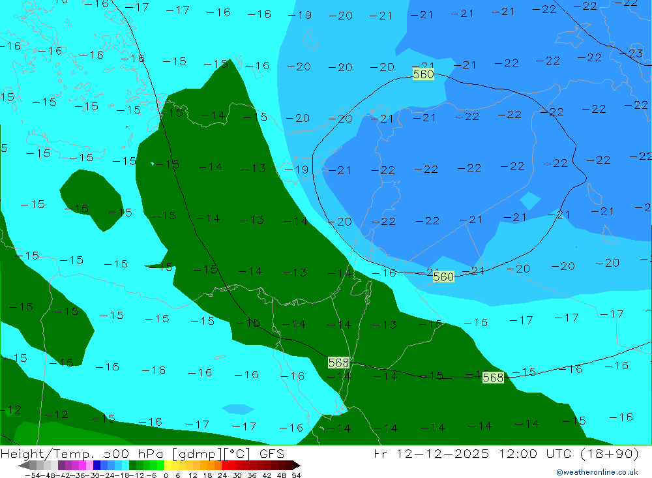The width and height of the screenshot is (652, 478).
Task: Click the dark maroon right arrow end of scale
Action: coord(297,465)
